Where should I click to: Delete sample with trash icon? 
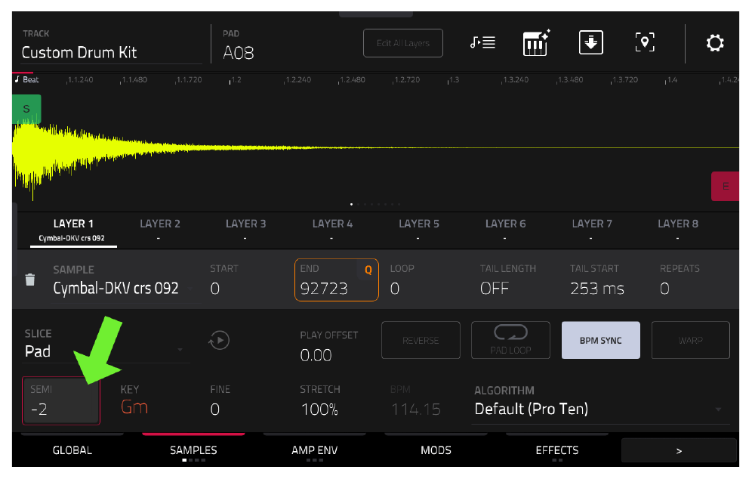29,280
